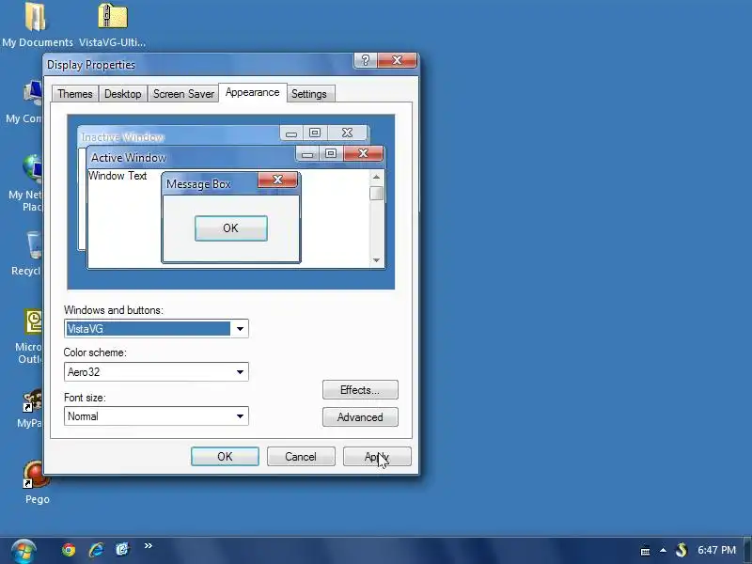Confirm with the dialog's OK button

click(225, 457)
